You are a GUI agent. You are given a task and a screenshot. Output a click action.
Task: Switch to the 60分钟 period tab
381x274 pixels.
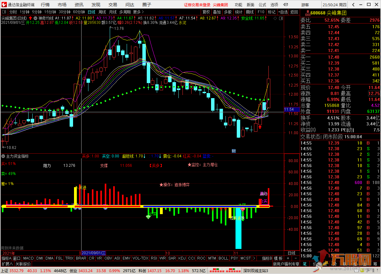click(79, 12)
